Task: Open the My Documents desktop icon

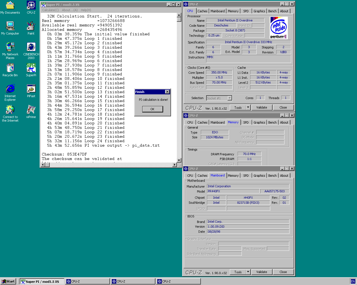Action: (10, 8)
